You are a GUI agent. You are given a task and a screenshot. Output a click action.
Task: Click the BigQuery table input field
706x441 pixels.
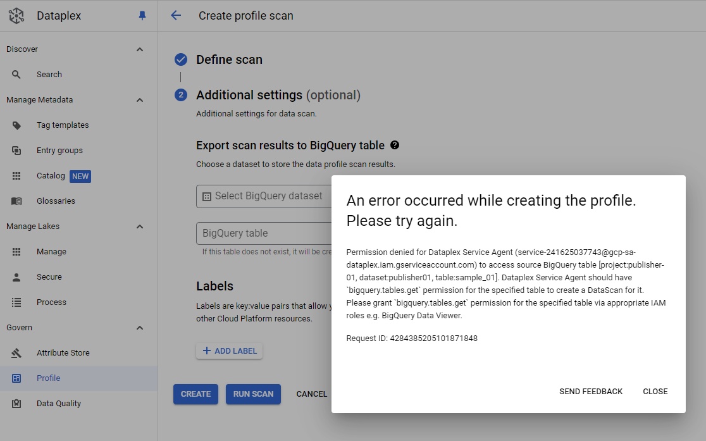pyautogui.click(x=264, y=233)
